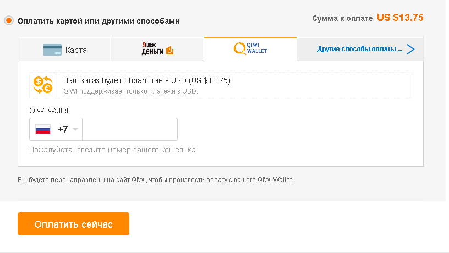Select the QIWI Wallet tab text

click(257, 48)
